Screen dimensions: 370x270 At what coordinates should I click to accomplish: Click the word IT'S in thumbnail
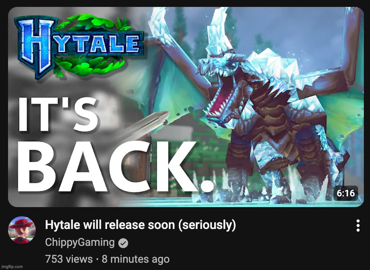pyautogui.click(x=58, y=114)
